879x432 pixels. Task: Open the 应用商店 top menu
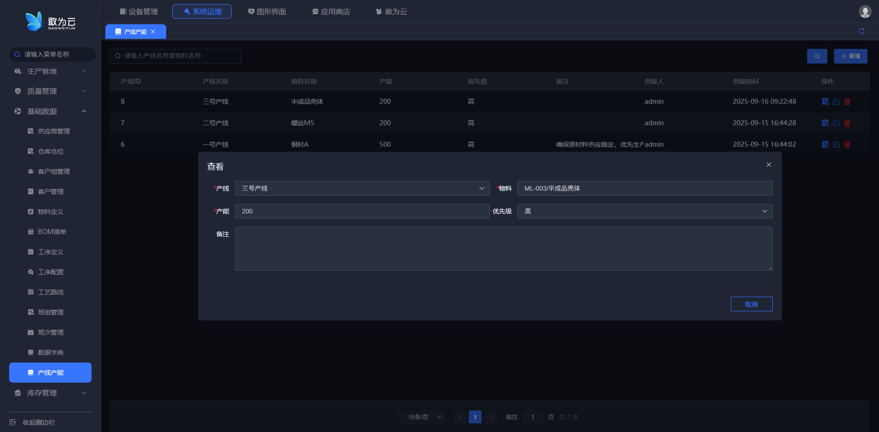331,11
